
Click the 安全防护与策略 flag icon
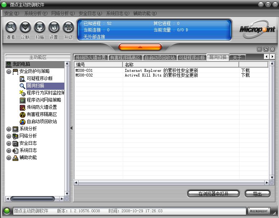15,71
